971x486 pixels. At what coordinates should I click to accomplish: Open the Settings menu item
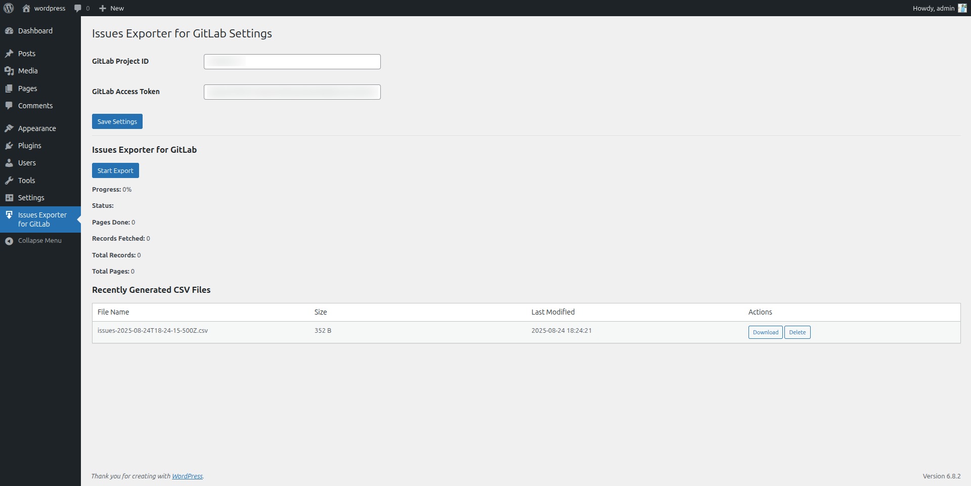pos(31,198)
